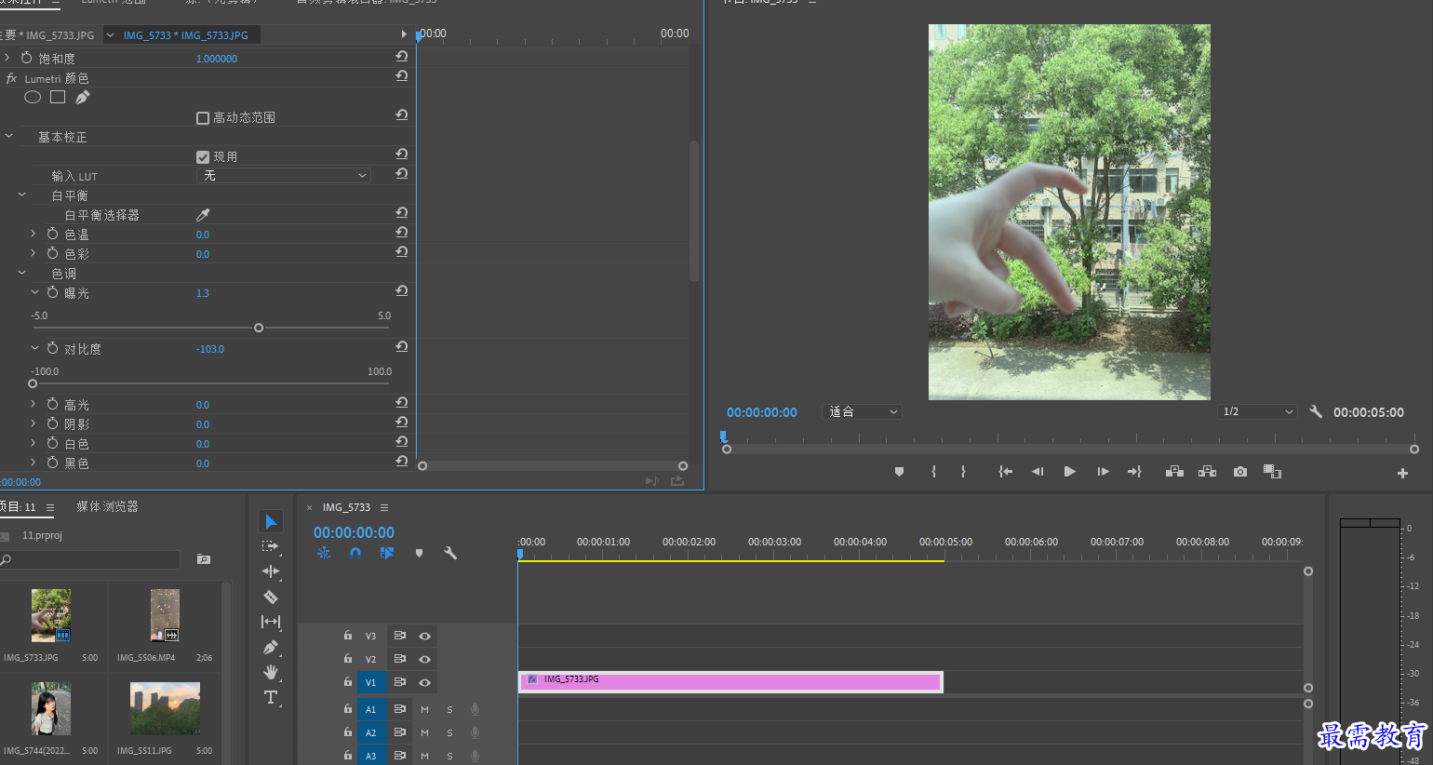This screenshot has width=1433, height=765.
Task: Collapse the Basic Correction (基本校正) section
Action: point(9,136)
